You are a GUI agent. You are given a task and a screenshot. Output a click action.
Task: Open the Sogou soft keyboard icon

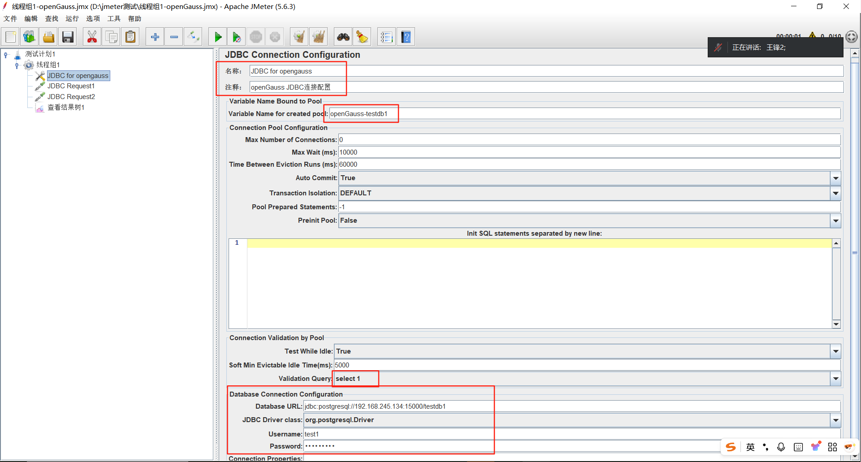tap(798, 447)
